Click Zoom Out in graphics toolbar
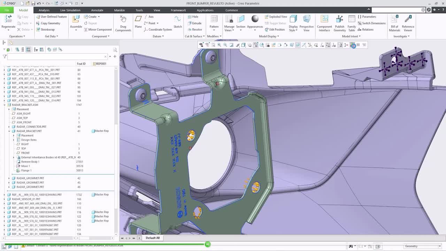The image size is (446, 251). point(225,45)
